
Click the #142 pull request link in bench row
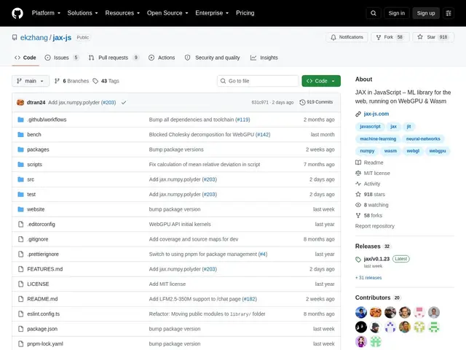(263, 134)
